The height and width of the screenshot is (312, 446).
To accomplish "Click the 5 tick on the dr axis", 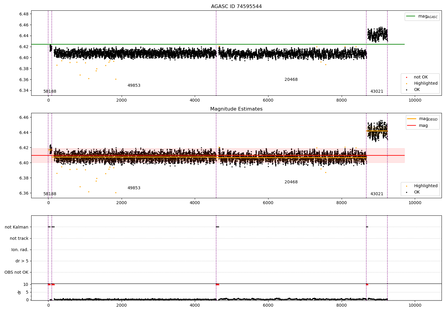I will [27, 292].
